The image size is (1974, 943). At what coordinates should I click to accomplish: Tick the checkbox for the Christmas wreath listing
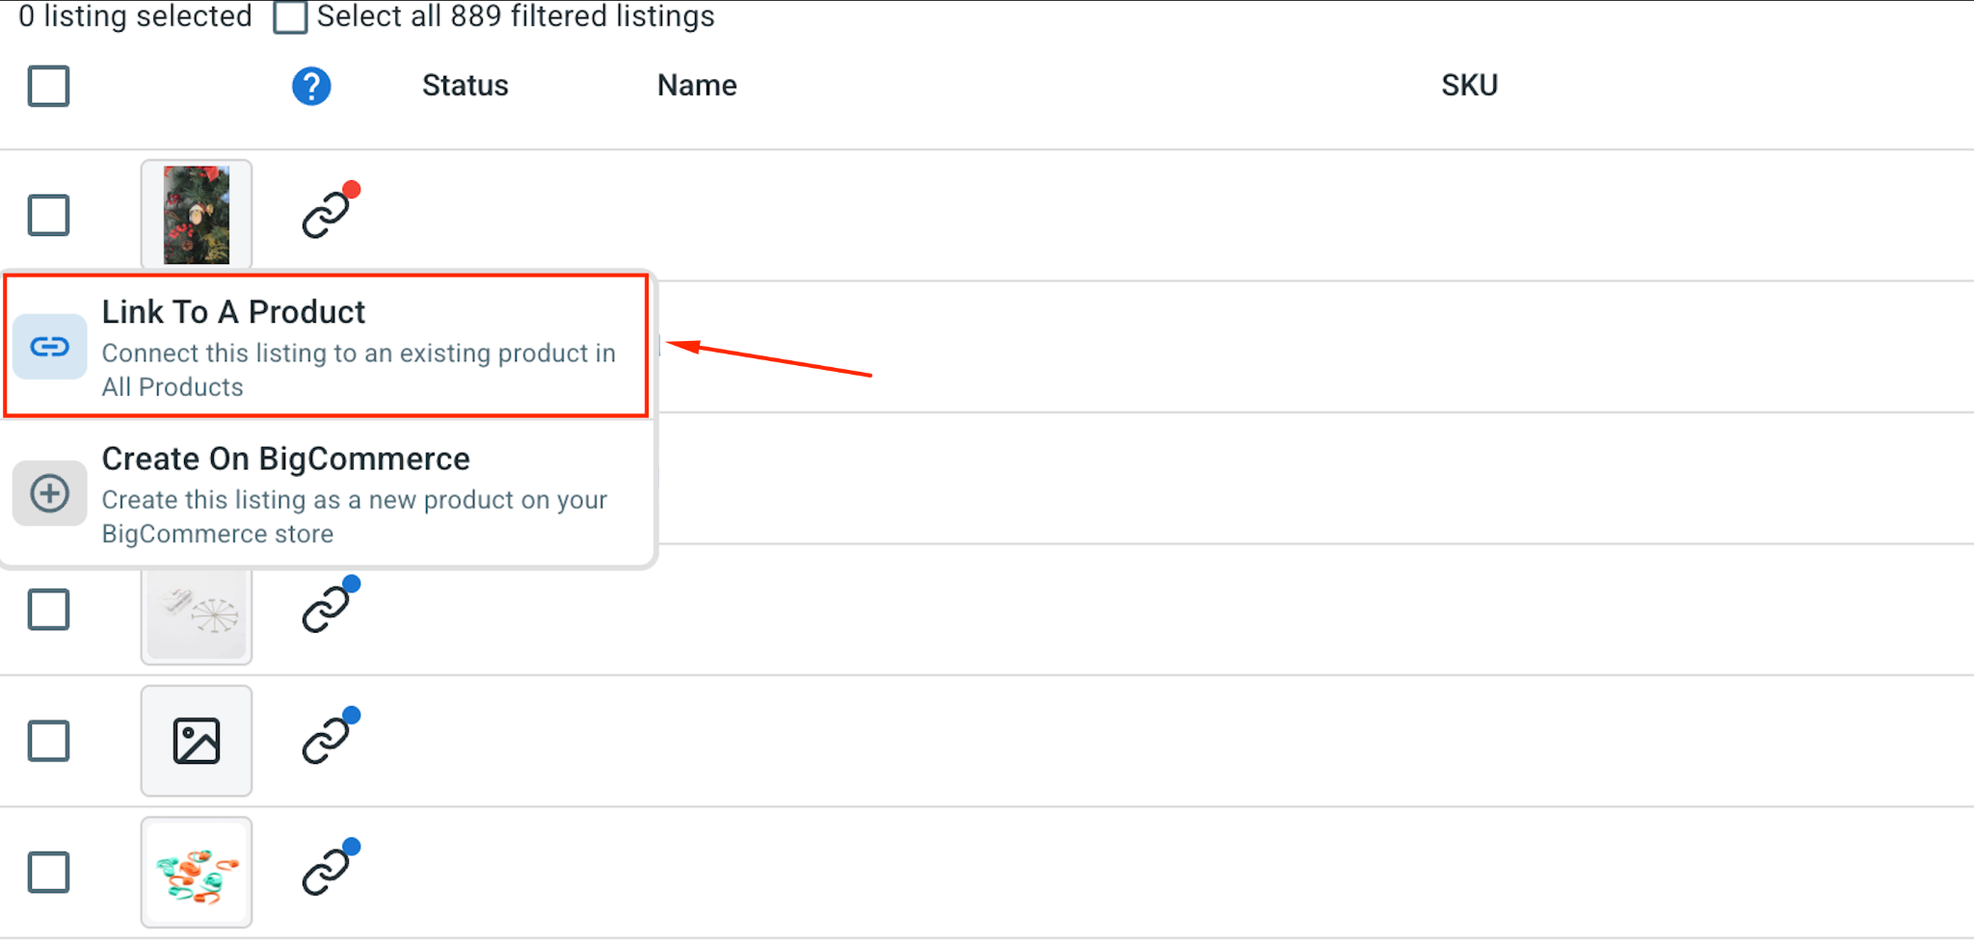[x=49, y=215]
